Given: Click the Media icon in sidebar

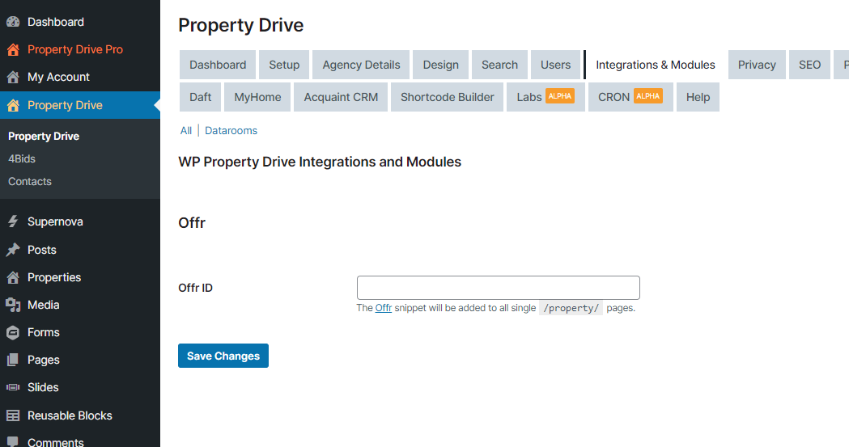Looking at the screenshot, I should (13, 305).
